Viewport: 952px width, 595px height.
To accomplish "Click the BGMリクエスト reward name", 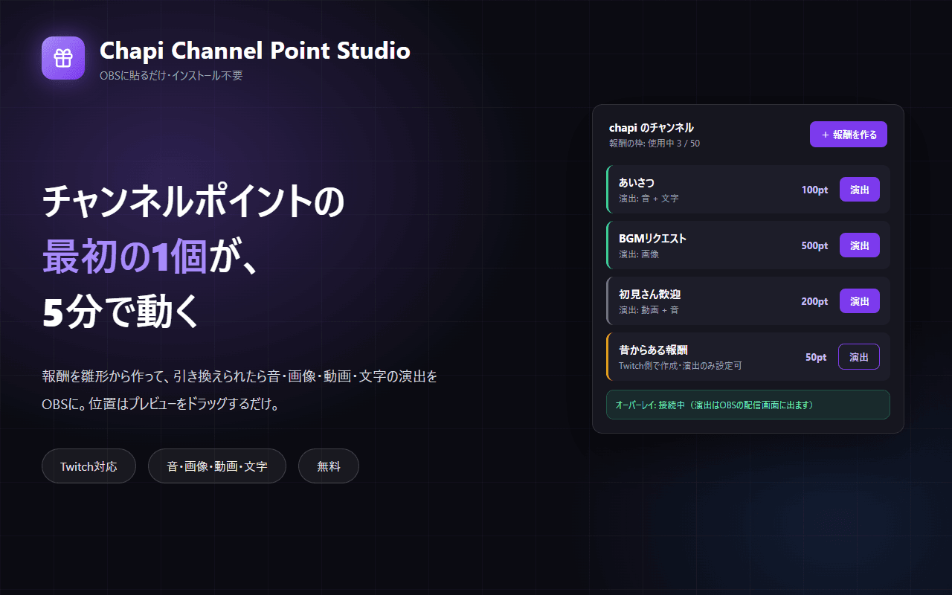I will (652, 239).
